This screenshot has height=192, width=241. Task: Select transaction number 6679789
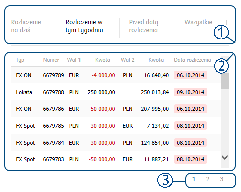point(53,75)
